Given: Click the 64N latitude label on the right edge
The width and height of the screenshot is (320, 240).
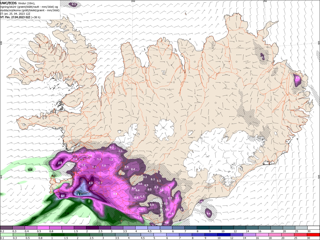Looking at the screenshot, I should pos(318,177).
